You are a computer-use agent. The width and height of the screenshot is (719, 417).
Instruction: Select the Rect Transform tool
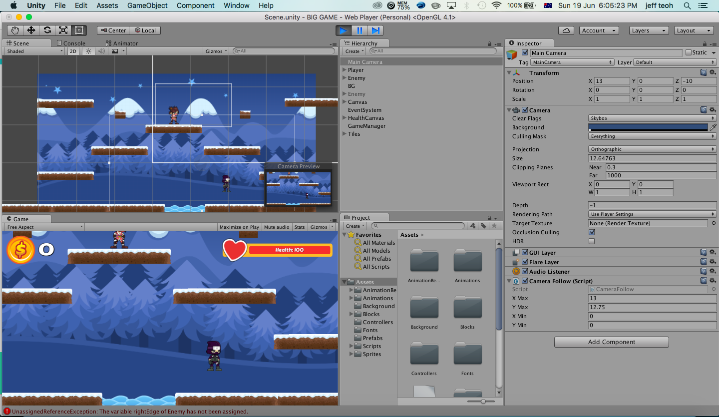point(79,30)
